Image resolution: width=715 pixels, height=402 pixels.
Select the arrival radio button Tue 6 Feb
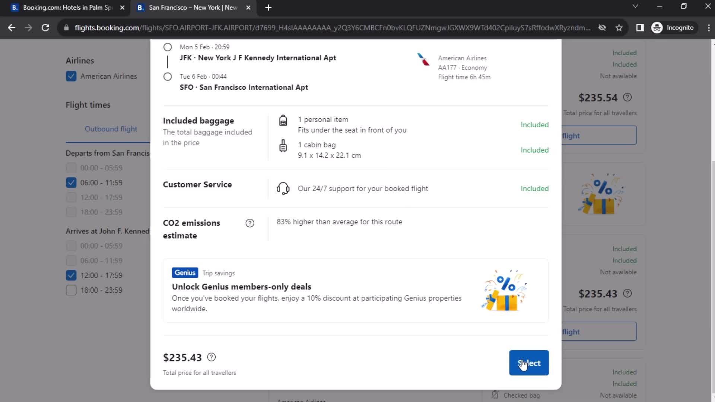pyautogui.click(x=168, y=76)
